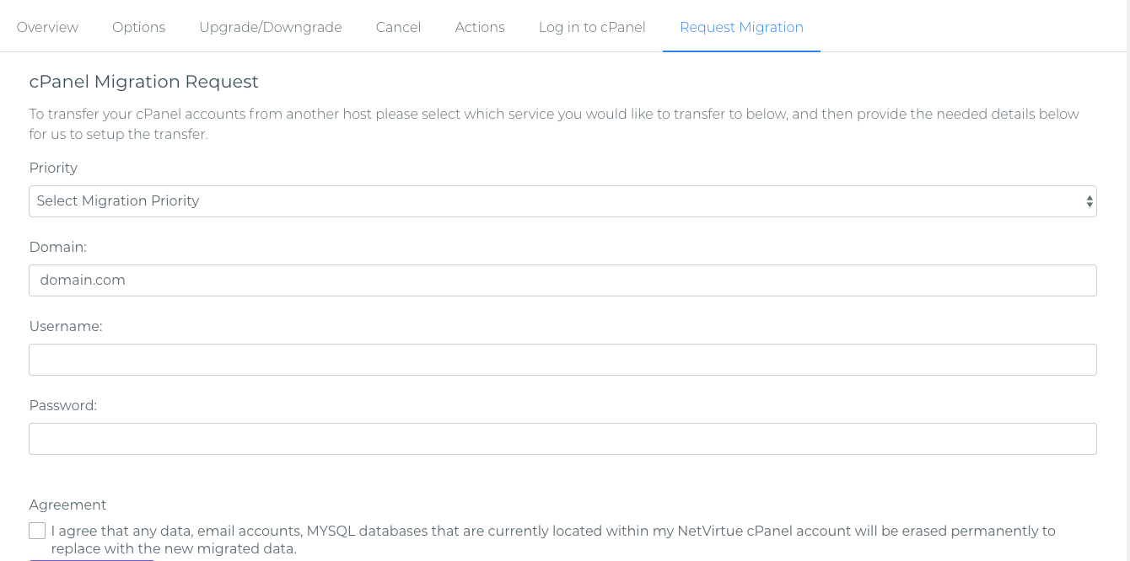This screenshot has width=1130, height=561.
Task: Open the Overview tab
Action: click(x=47, y=27)
